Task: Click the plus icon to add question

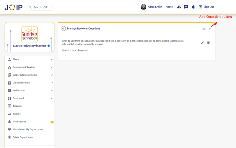Action: tap(210, 29)
